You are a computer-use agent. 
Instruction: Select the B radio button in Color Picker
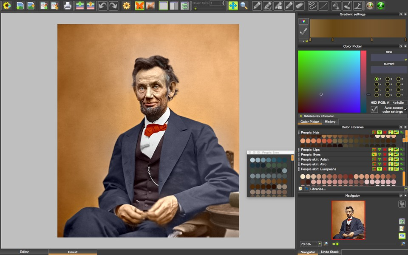click(x=399, y=79)
